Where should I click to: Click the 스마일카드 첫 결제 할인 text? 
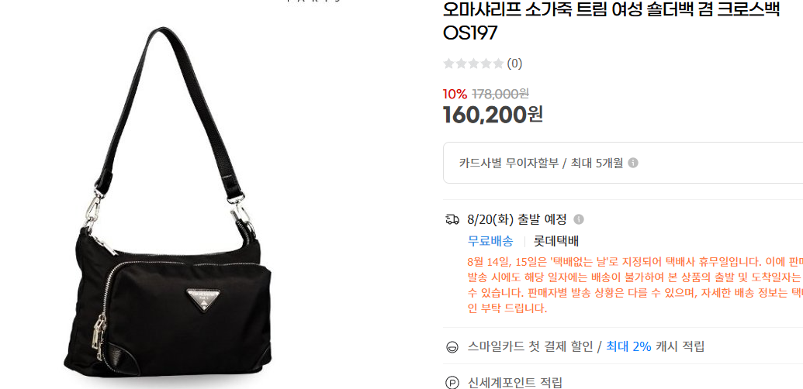pyautogui.click(x=531, y=346)
